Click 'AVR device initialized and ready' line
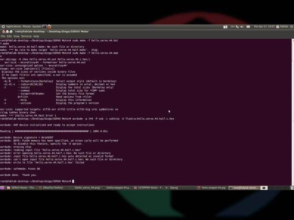 pyautogui.click(x=47, y=125)
